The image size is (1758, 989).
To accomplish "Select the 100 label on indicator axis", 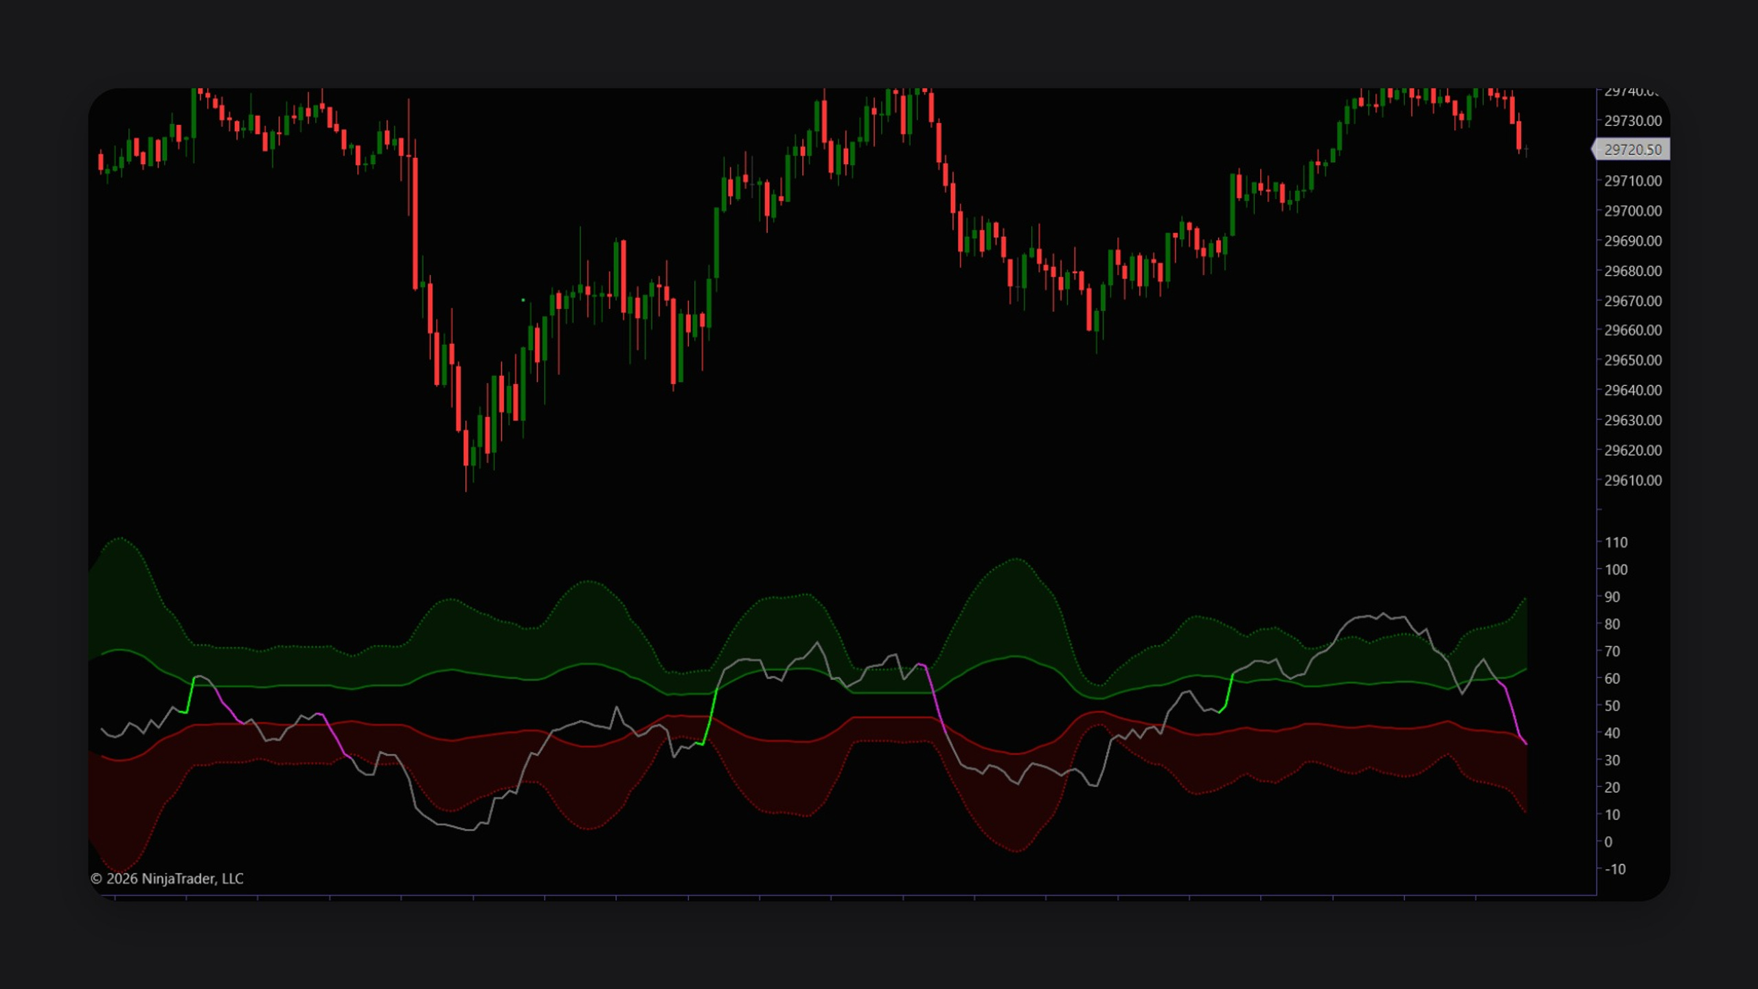I will pos(1616,569).
